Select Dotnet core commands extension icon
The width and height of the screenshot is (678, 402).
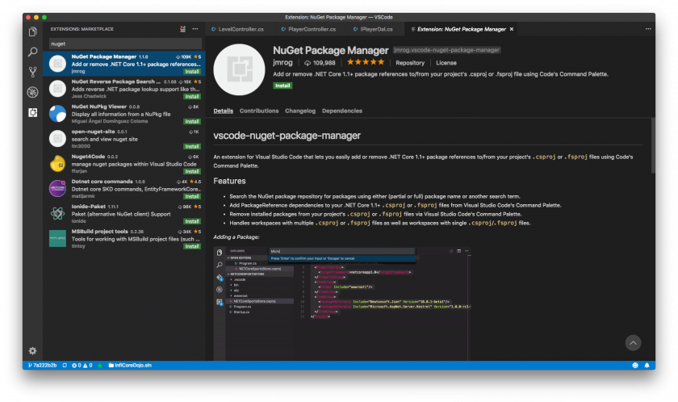tap(57, 188)
